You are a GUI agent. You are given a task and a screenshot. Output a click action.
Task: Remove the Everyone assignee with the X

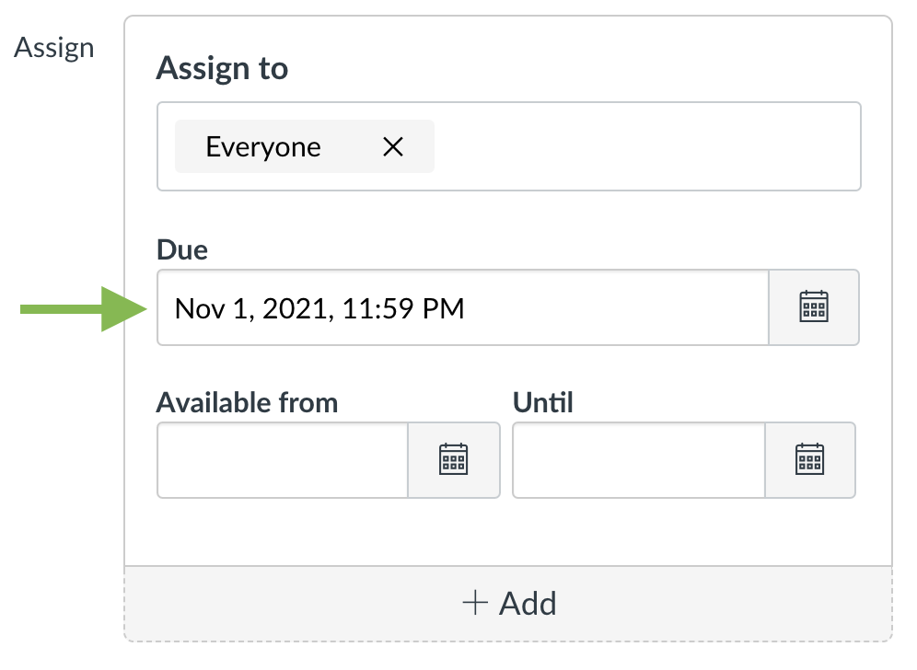pos(393,146)
